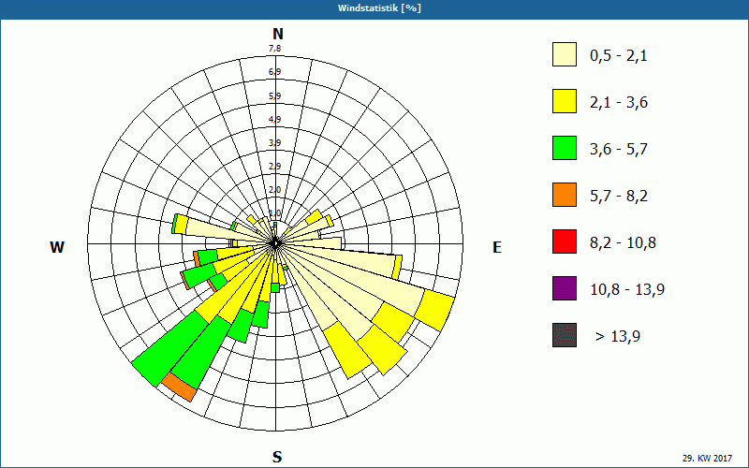Click the purple 10,8 - 13,9 legend swatch
This screenshot has height=468, width=749.
point(565,288)
